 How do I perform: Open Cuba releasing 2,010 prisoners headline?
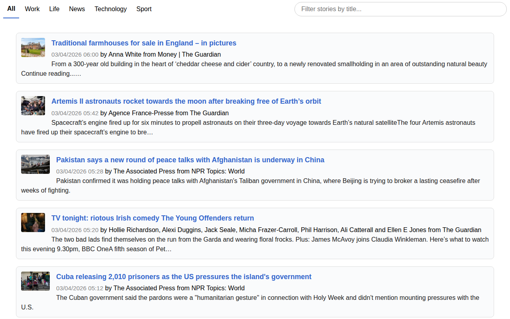pos(184,277)
